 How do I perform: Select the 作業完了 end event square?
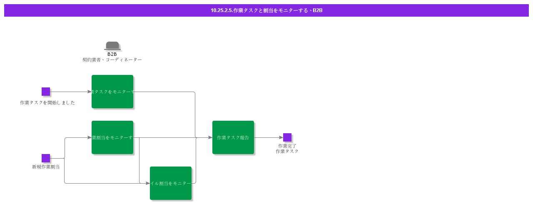287,137
